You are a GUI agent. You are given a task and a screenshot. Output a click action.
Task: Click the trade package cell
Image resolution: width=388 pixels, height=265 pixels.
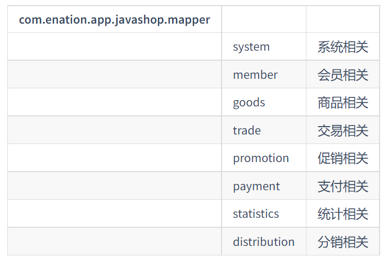(x=264, y=130)
